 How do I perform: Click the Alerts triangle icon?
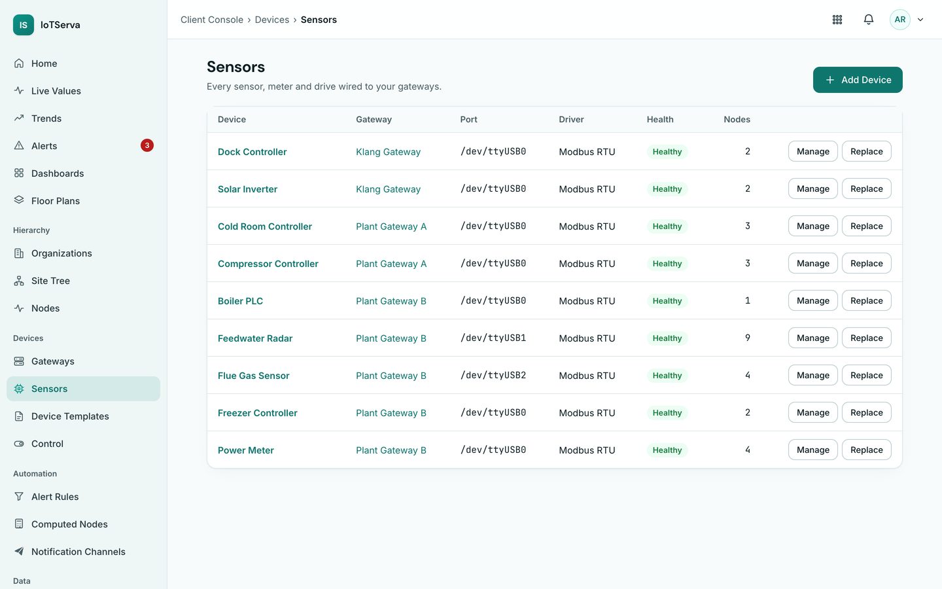click(x=19, y=146)
